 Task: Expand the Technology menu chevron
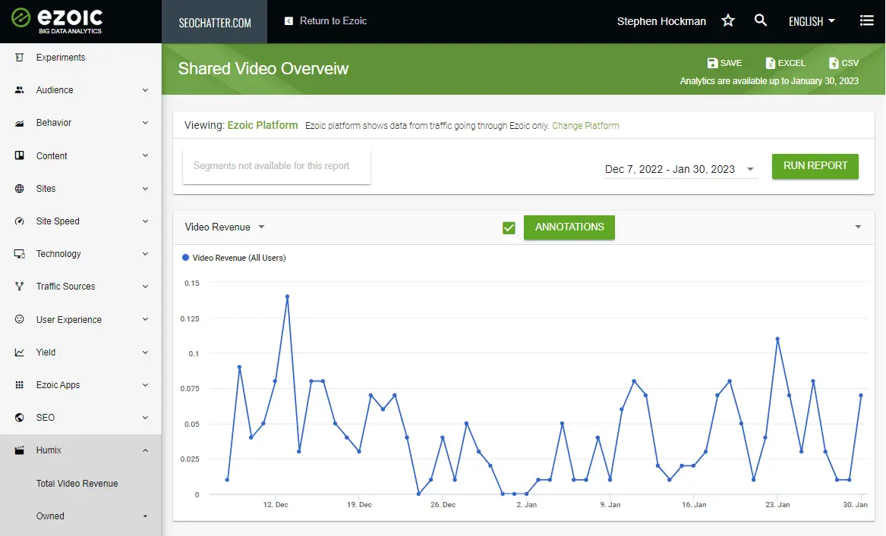145,254
